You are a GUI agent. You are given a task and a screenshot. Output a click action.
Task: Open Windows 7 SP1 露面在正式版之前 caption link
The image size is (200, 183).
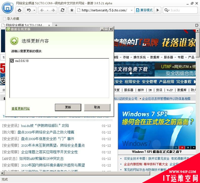tap(157, 152)
